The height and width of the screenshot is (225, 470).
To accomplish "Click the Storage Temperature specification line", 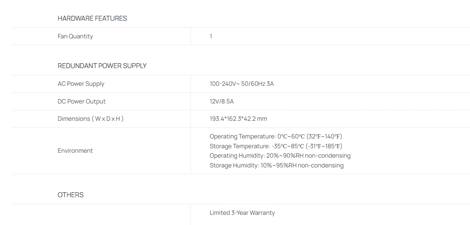I will point(276,146).
